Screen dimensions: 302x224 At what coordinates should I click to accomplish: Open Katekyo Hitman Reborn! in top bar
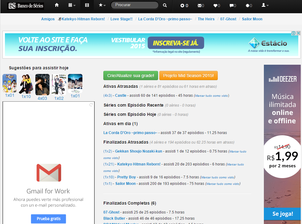(x=83, y=19)
